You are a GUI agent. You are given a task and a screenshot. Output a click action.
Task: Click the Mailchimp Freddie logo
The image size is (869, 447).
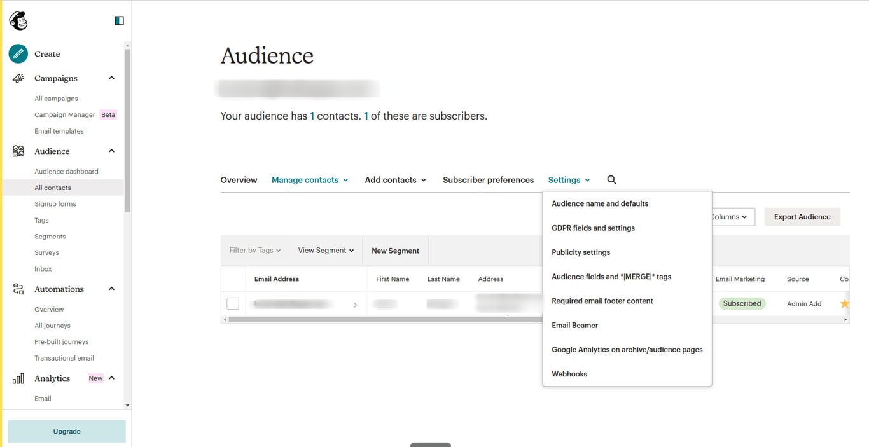point(18,21)
